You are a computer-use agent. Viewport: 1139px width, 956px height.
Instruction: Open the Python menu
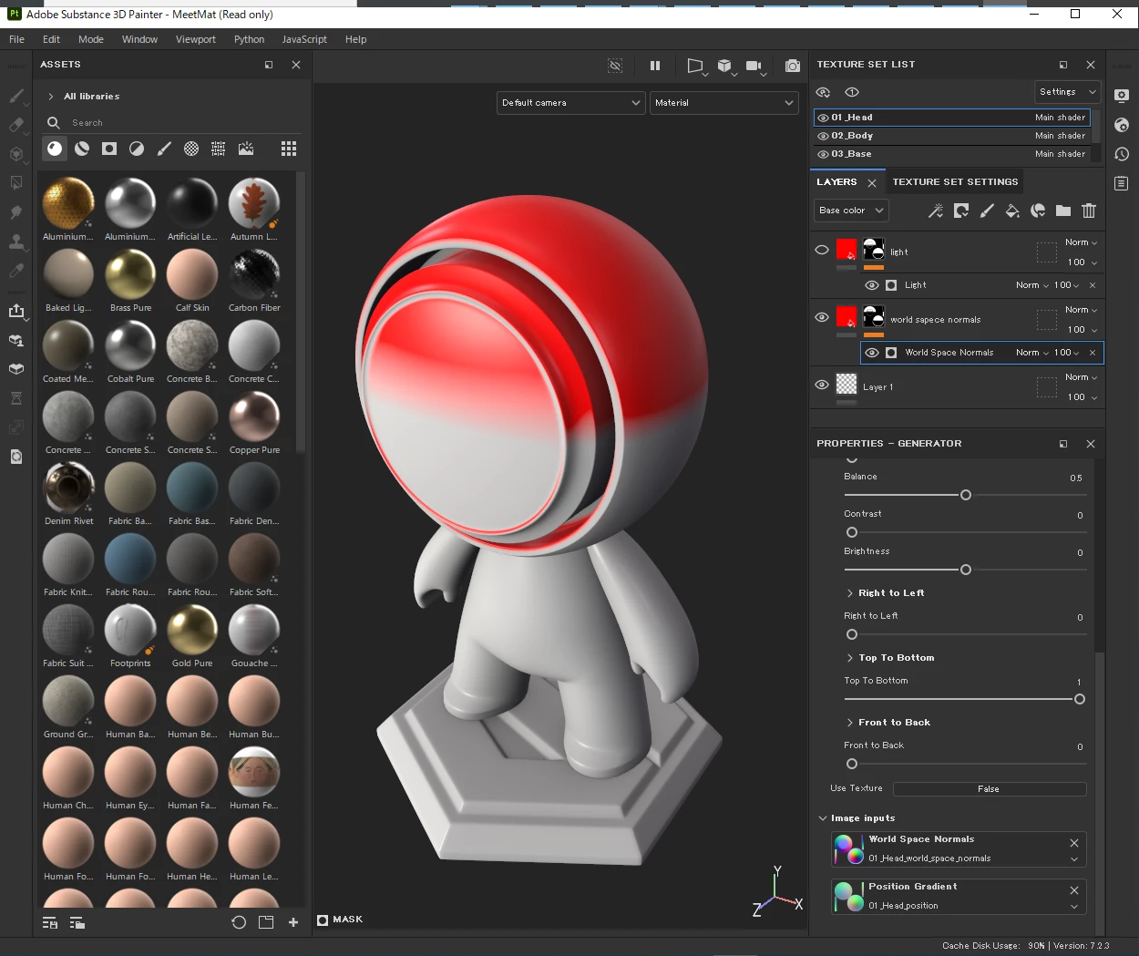click(249, 39)
